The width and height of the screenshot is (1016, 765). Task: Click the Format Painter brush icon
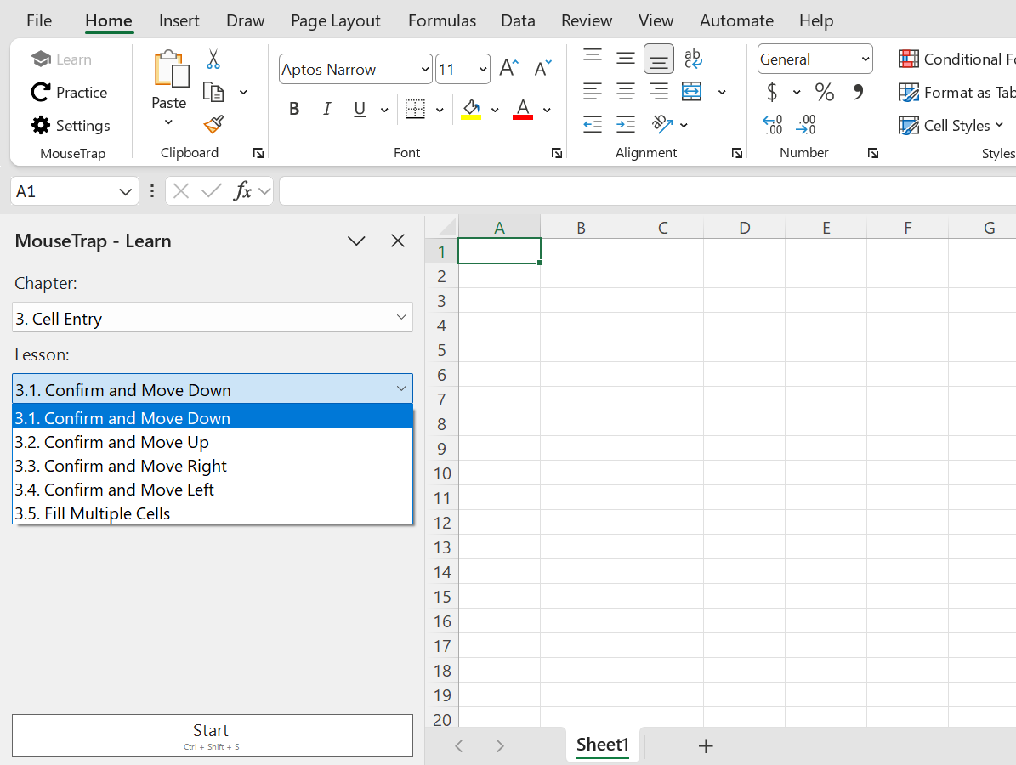click(x=213, y=125)
